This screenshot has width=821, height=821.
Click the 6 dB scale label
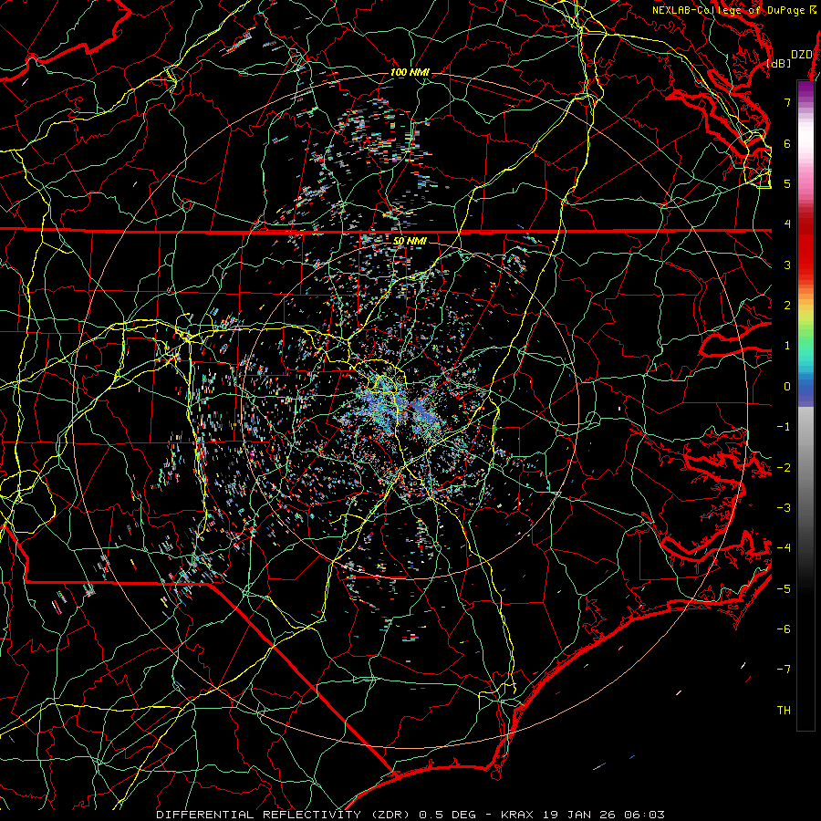[787, 143]
